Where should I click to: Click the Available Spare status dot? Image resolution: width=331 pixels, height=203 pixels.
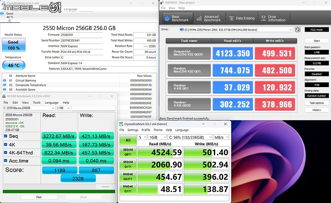pyautogui.click(x=4, y=89)
